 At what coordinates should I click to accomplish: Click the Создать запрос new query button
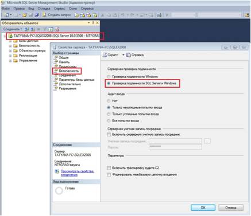(56, 15)
